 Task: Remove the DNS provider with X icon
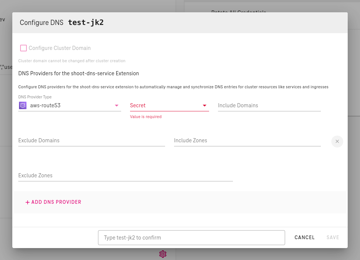coord(337,142)
